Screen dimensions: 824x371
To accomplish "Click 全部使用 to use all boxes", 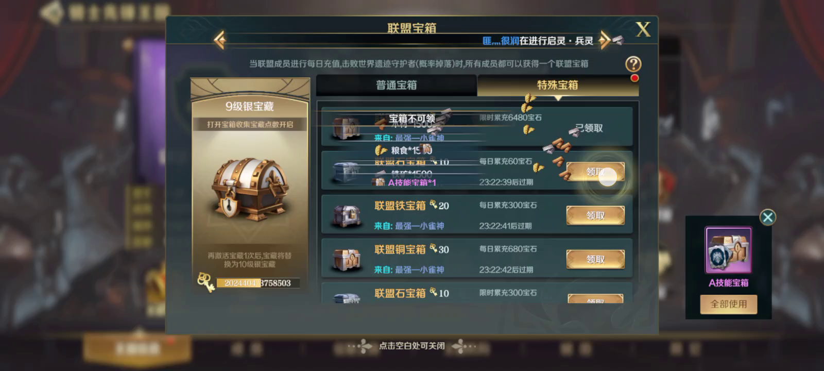I will pos(728,304).
